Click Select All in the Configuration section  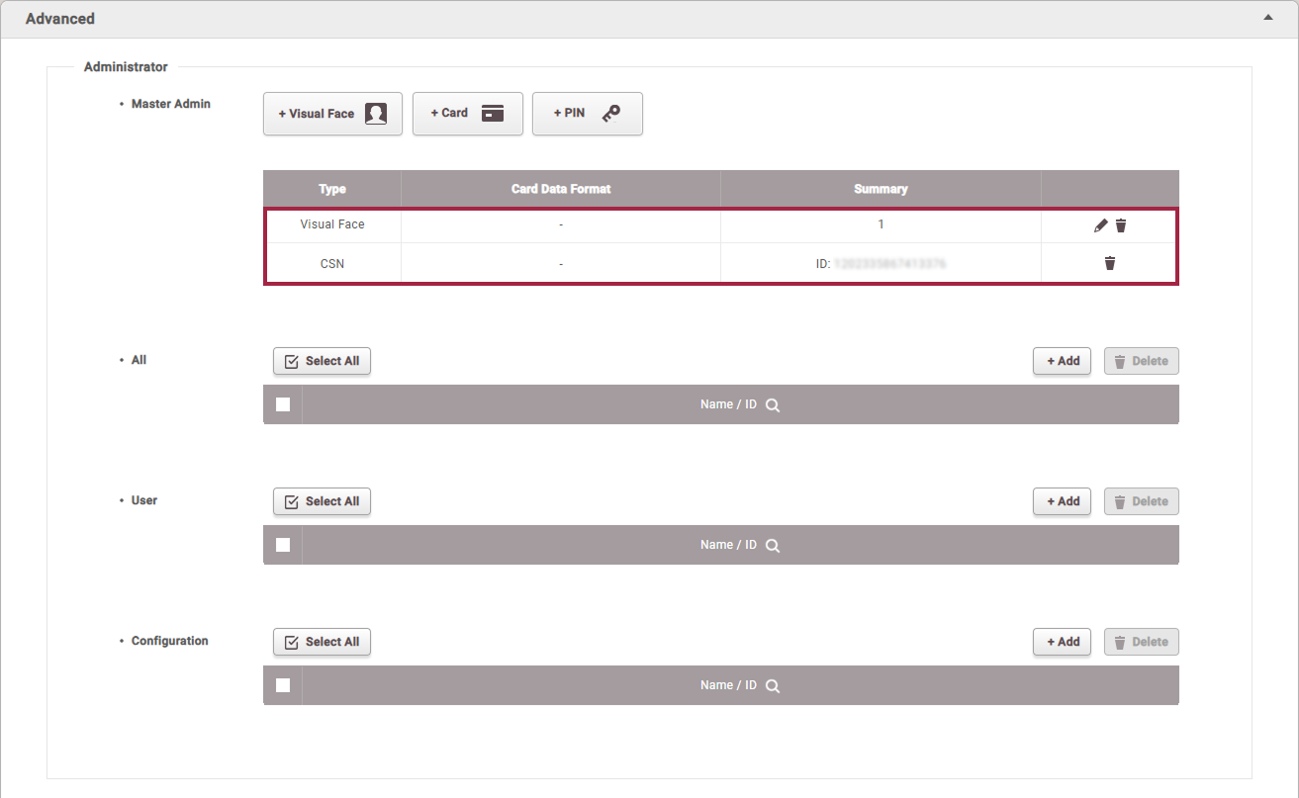(x=322, y=642)
